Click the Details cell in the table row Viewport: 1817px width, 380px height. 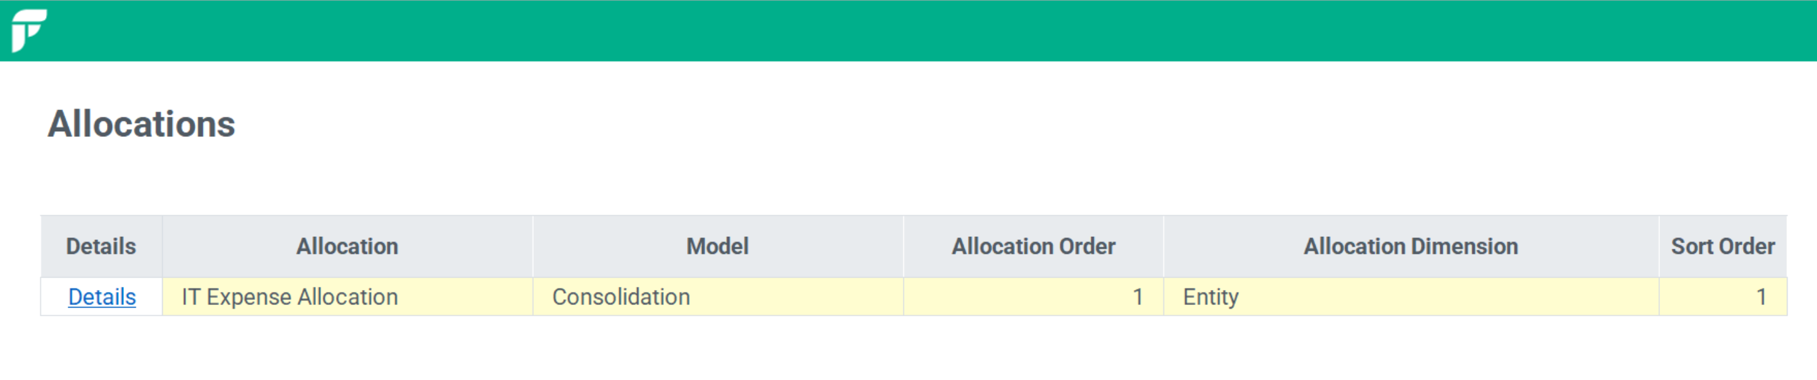point(101,297)
